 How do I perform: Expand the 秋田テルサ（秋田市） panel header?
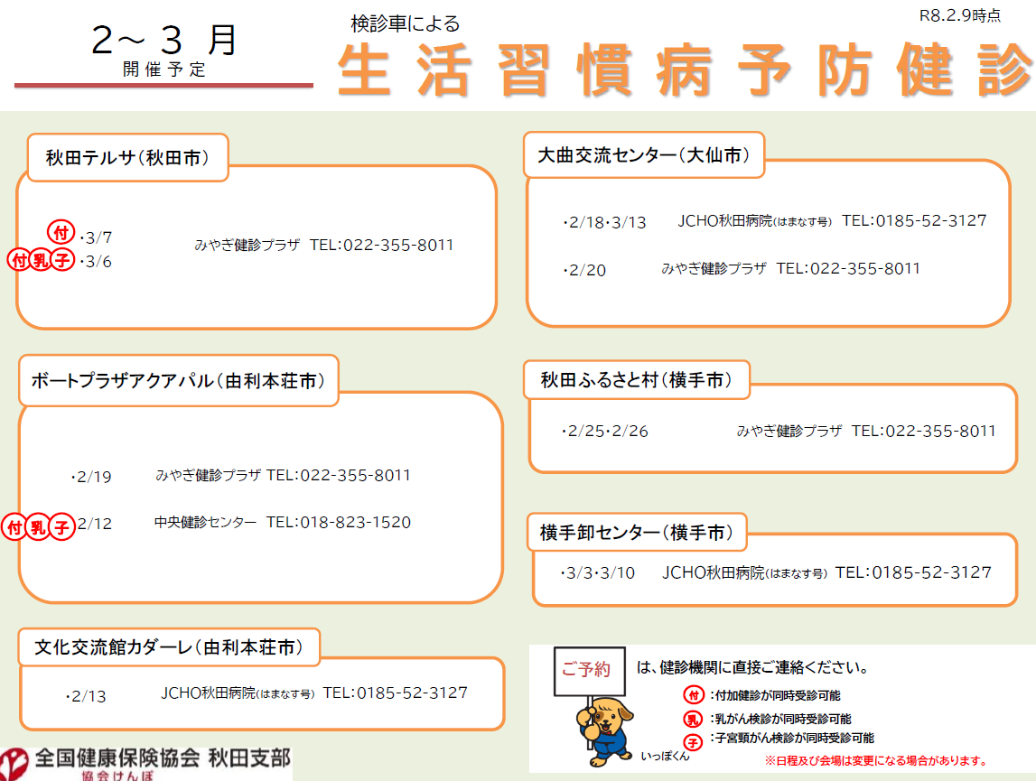click(126, 155)
